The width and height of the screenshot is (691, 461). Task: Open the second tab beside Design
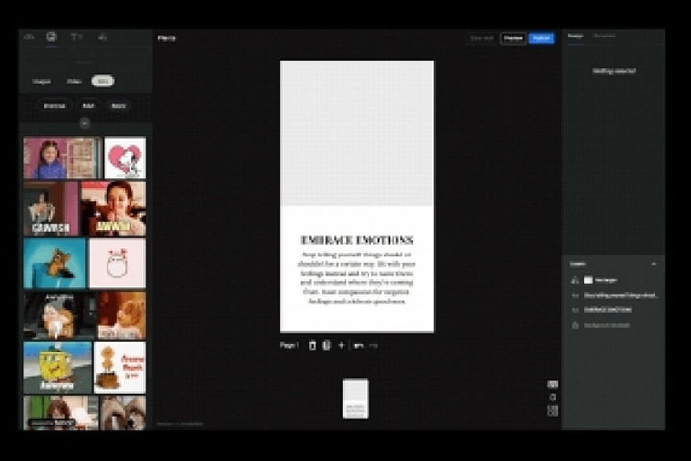tap(605, 36)
